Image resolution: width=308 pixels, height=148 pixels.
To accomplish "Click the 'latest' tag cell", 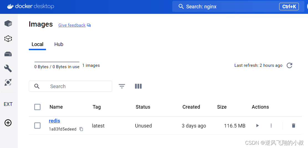I will click(x=98, y=126).
